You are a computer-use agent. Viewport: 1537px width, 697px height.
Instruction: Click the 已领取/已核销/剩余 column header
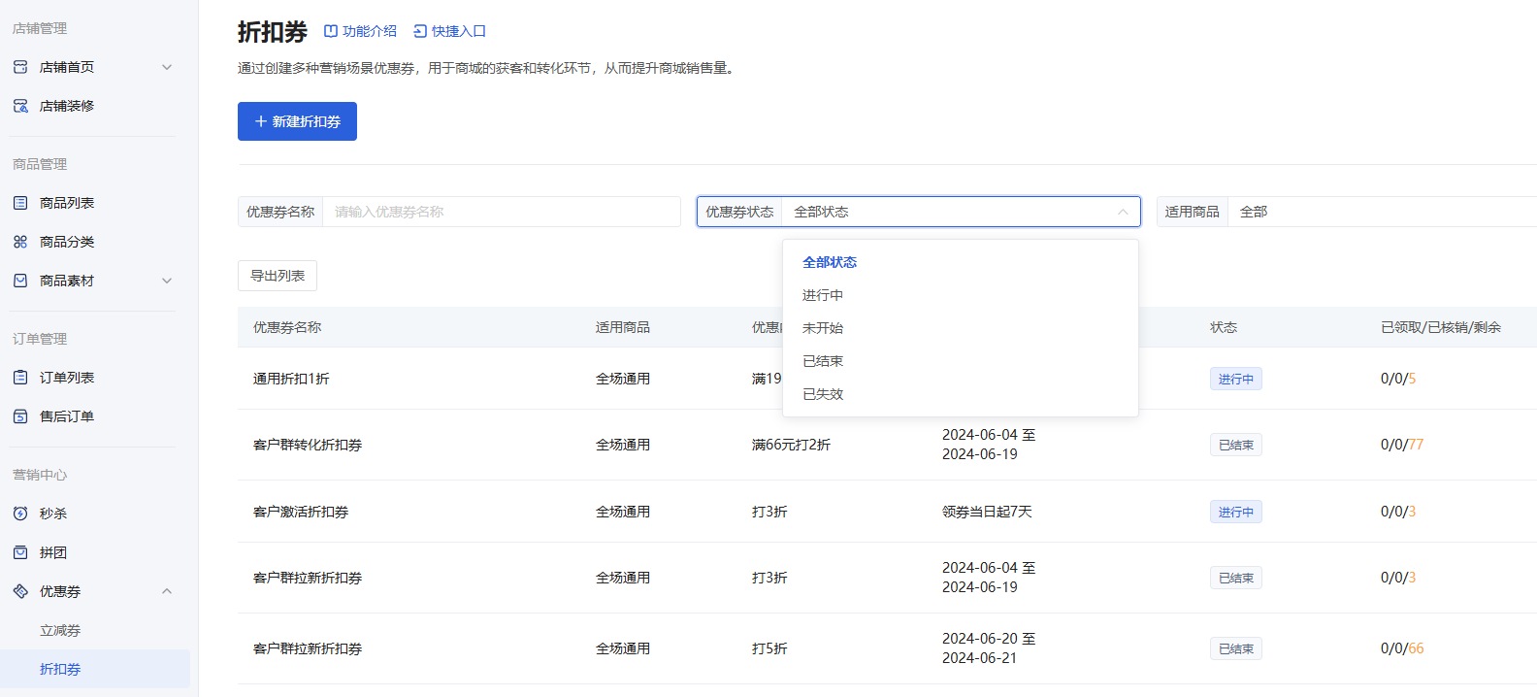point(1441,327)
